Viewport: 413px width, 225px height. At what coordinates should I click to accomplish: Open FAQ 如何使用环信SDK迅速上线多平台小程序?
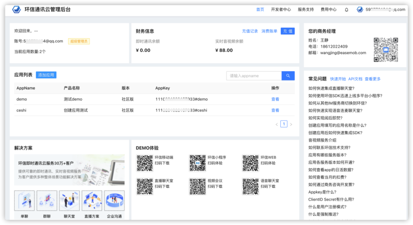(345, 96)
